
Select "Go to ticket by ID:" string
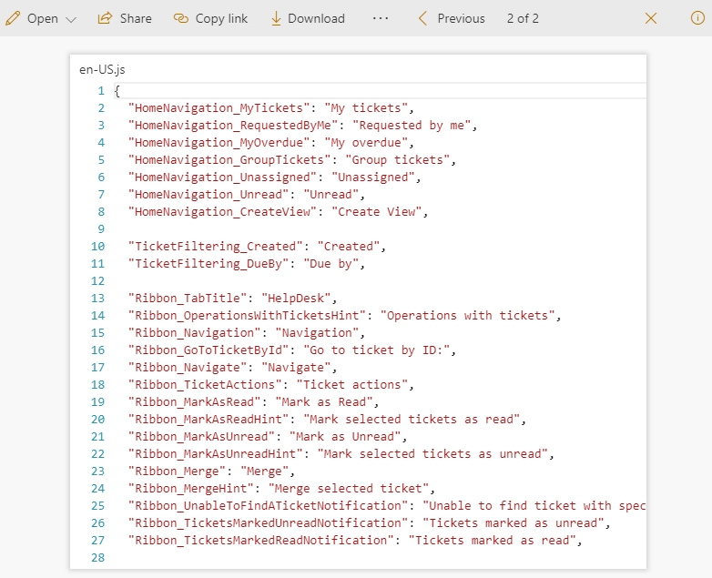click(376, 350)
